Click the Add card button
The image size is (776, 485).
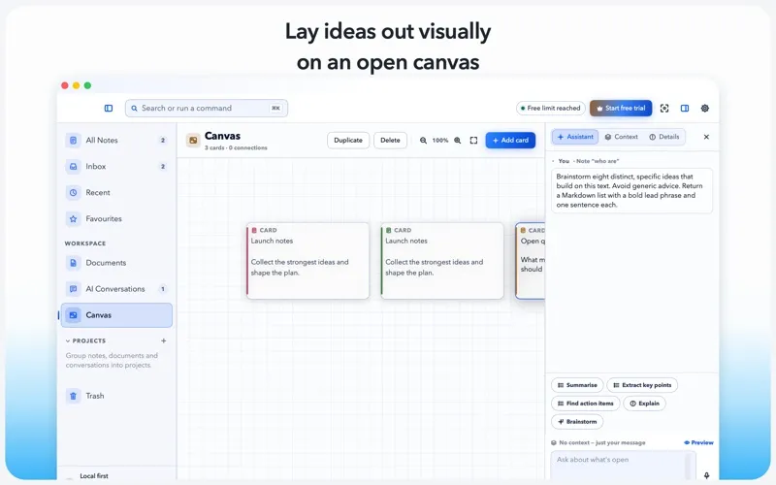coord(510,141)
